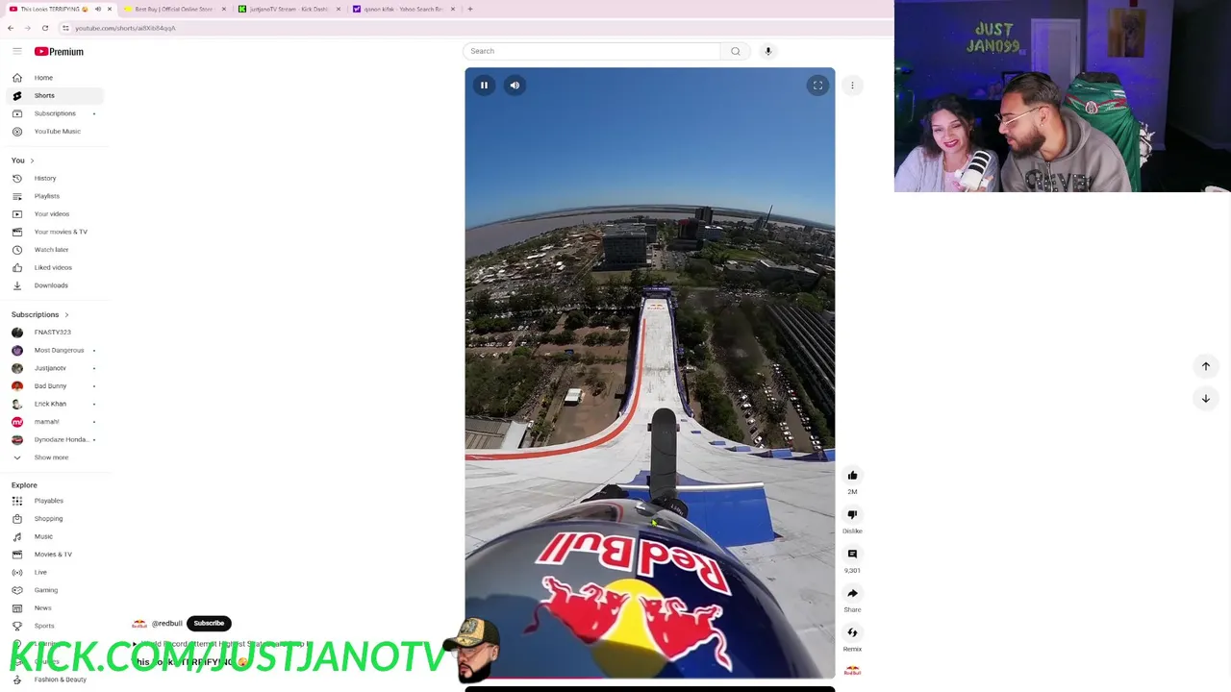This screenshot has height=692, width=1231.
Task: Open Playlists in sidebar
Action: [x=53, y=196]
